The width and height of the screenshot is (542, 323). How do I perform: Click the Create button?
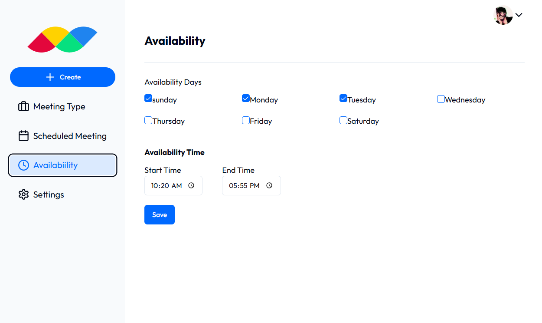[x=62, y=77]
